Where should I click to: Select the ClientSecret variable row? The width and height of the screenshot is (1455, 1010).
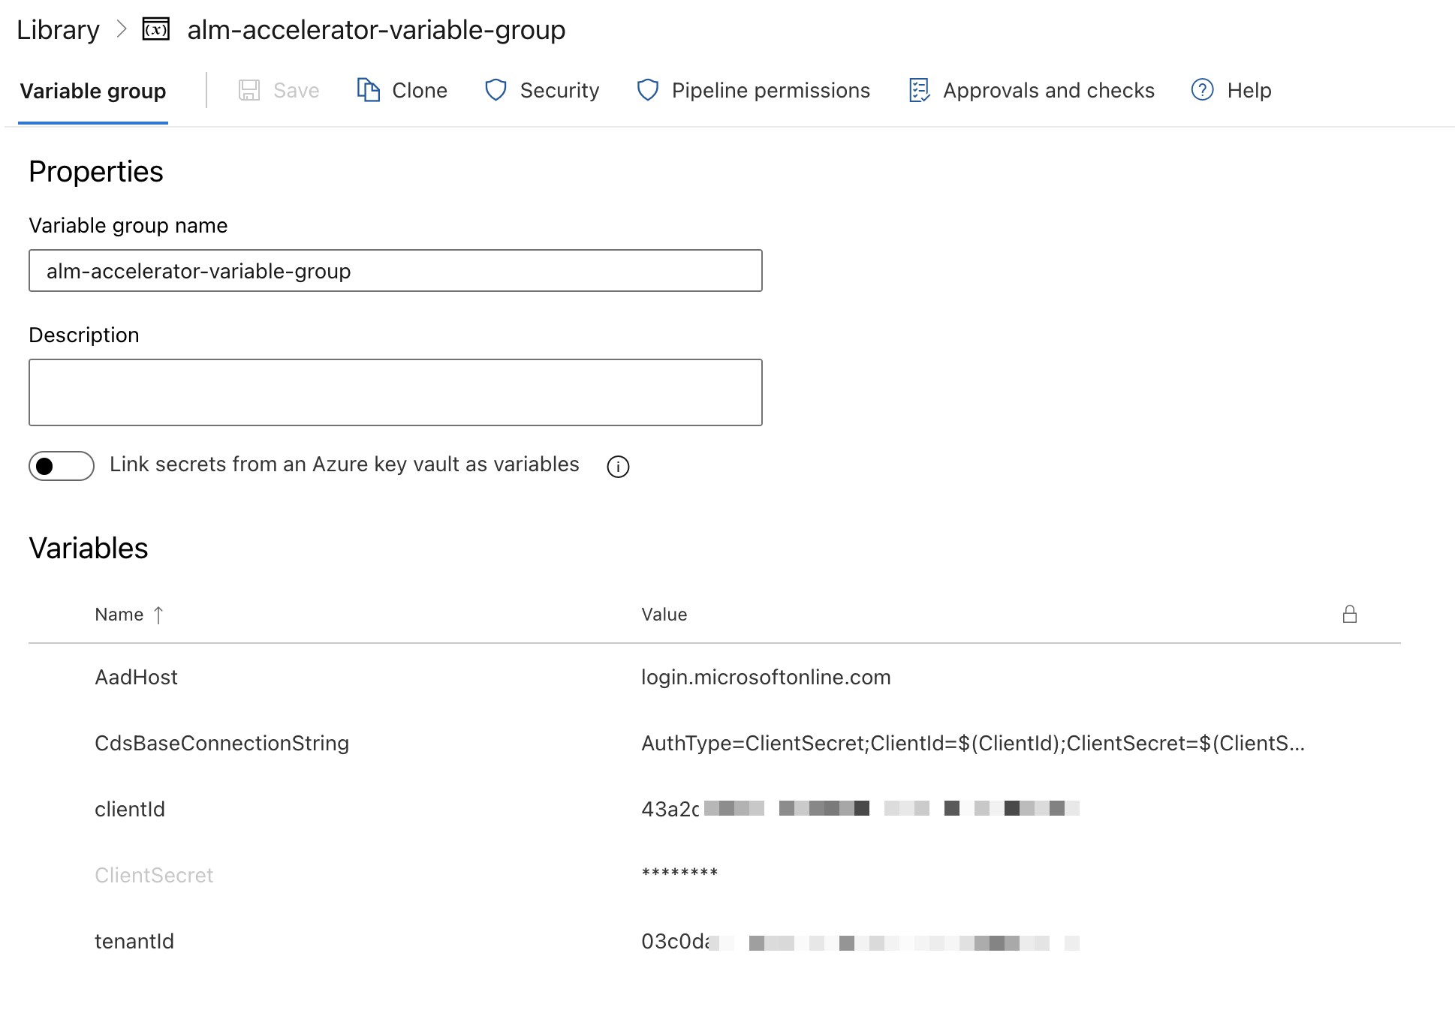(154, 874)
